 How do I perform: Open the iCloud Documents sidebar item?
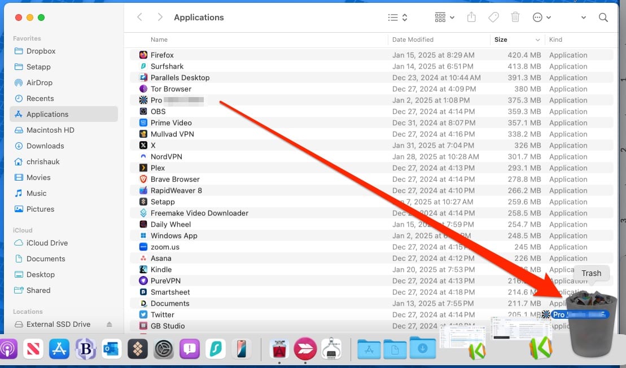pos(64,259)
